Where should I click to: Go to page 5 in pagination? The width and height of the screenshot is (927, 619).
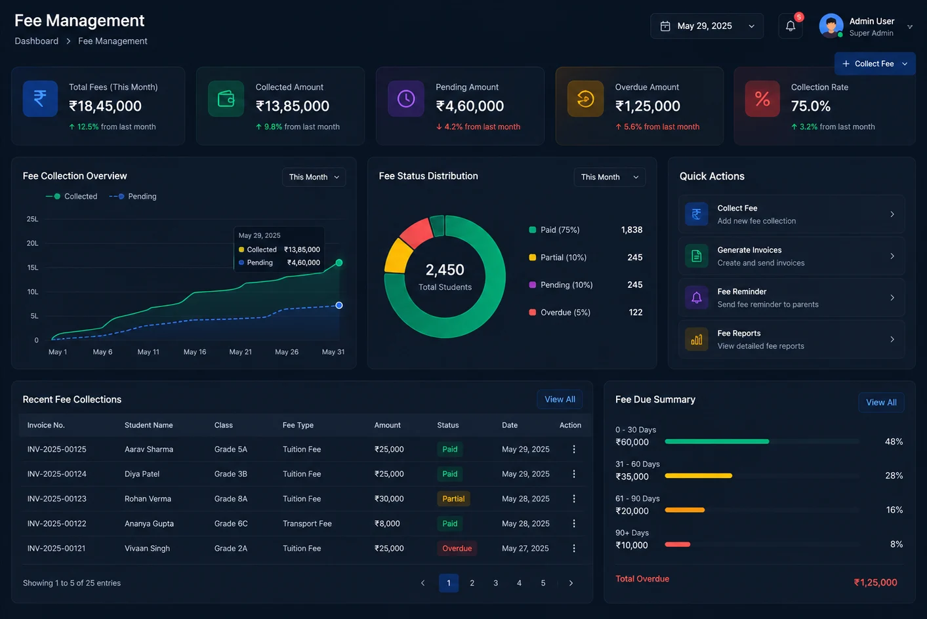[x=543, y=583]
